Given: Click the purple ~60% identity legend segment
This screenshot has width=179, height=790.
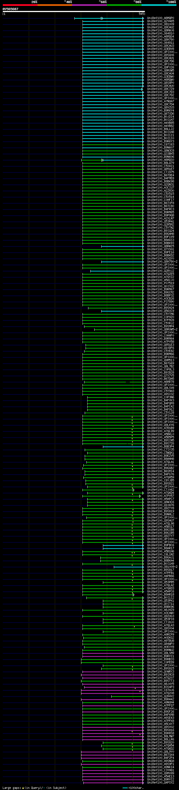Looking at the screenshot, I should [90, 5].
